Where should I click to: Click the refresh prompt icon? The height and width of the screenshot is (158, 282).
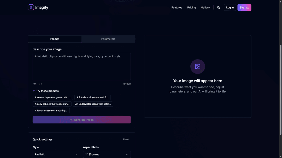click(41, 84)
